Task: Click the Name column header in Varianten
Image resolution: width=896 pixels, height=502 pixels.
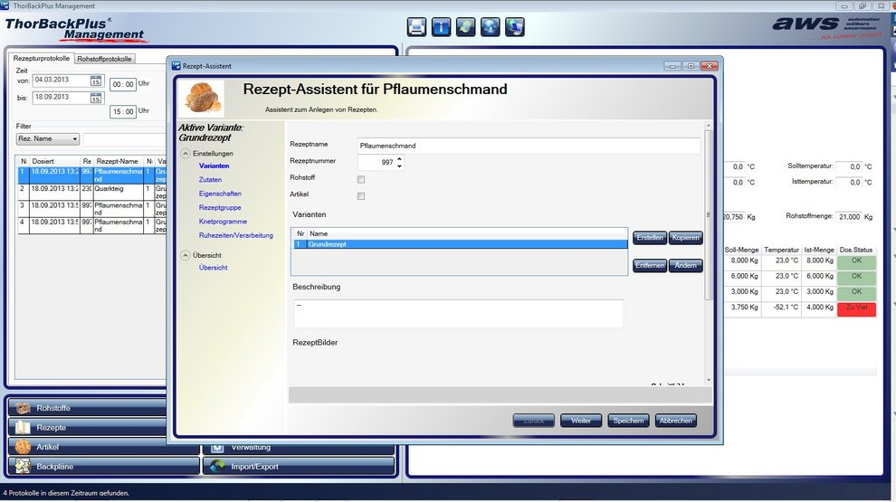Action: [467, 233]
